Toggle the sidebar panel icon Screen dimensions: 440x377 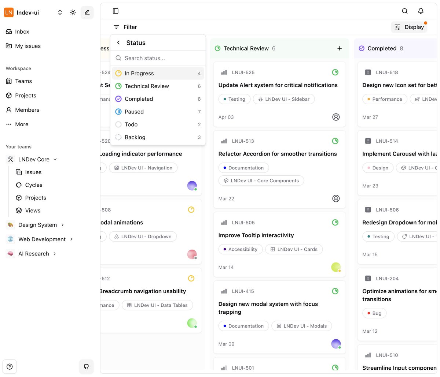pyautogui.click(x=115, y=11)
